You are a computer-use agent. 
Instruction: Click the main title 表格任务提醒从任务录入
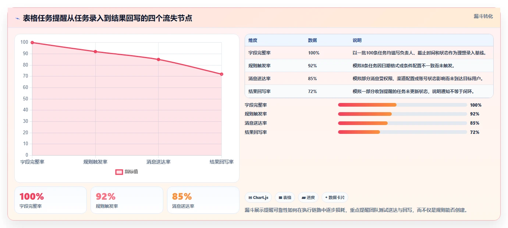point(107,18)
